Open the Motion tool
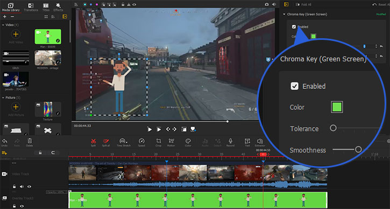This screenshot has height=209, width=390. (171, 143)
